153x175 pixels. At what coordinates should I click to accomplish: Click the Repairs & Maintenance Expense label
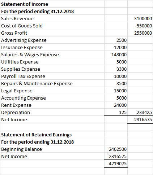pyautogui.click(x=37, y=84)
